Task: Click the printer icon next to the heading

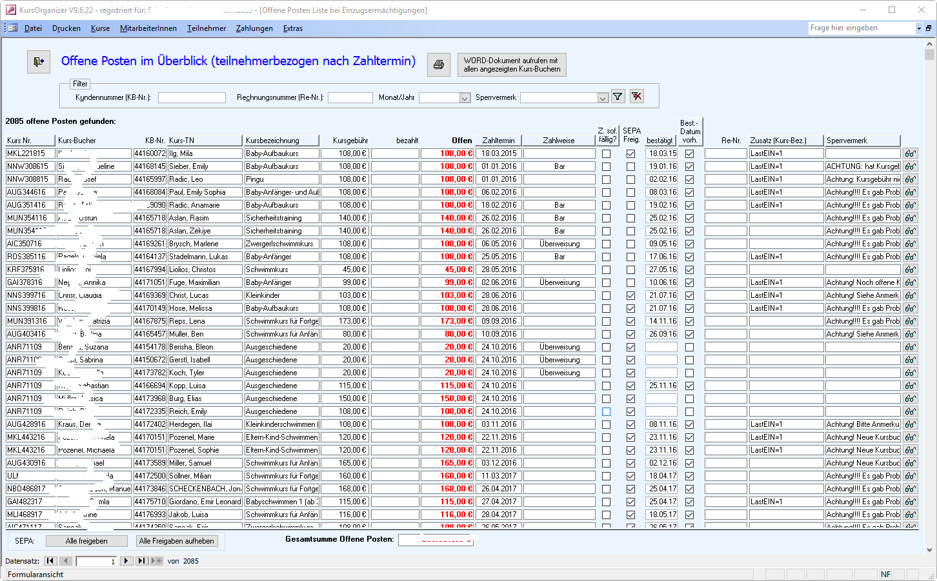Action: 439,64
